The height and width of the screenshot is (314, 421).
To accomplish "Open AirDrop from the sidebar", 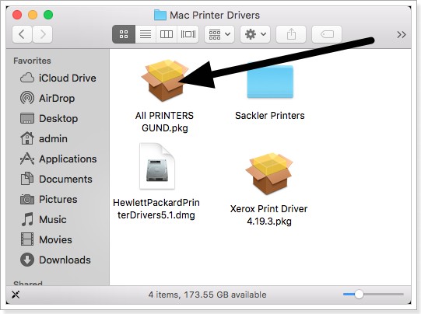I will pos(47,98).
